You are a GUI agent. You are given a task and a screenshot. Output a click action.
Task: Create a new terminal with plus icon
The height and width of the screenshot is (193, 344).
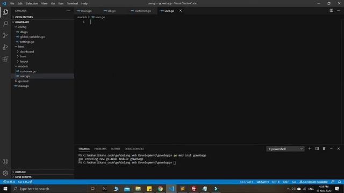click(x=310, y=149)
